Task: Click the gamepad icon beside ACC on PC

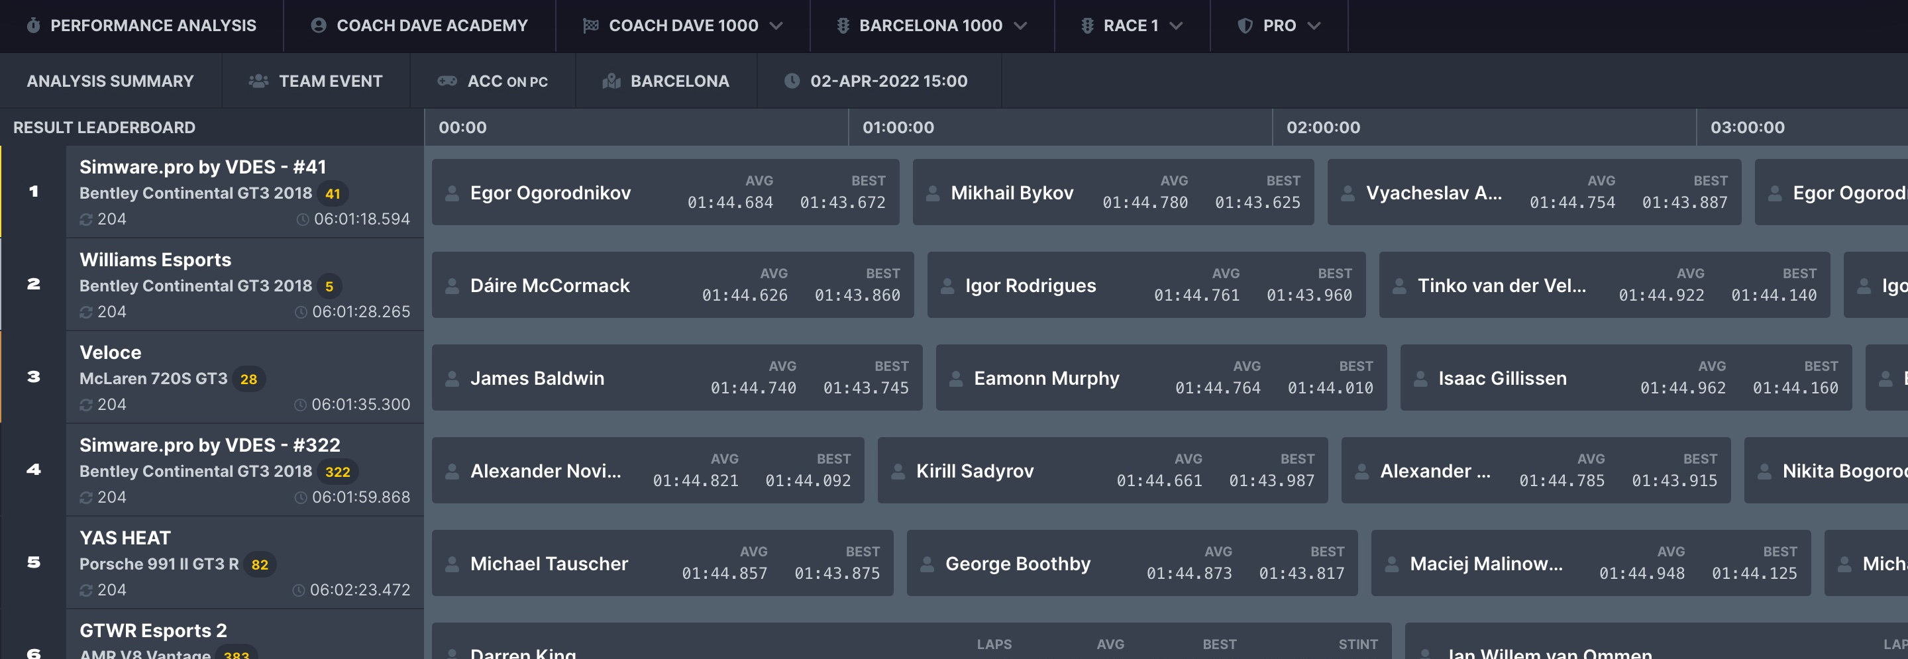Action: click(x=447, y=81)
